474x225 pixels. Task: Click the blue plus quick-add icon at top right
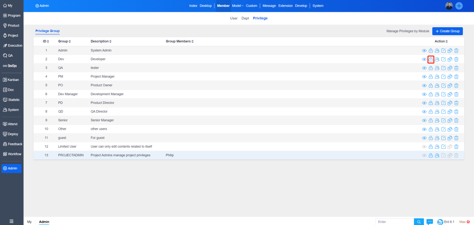pyautogui.click(x=459, y=6)
